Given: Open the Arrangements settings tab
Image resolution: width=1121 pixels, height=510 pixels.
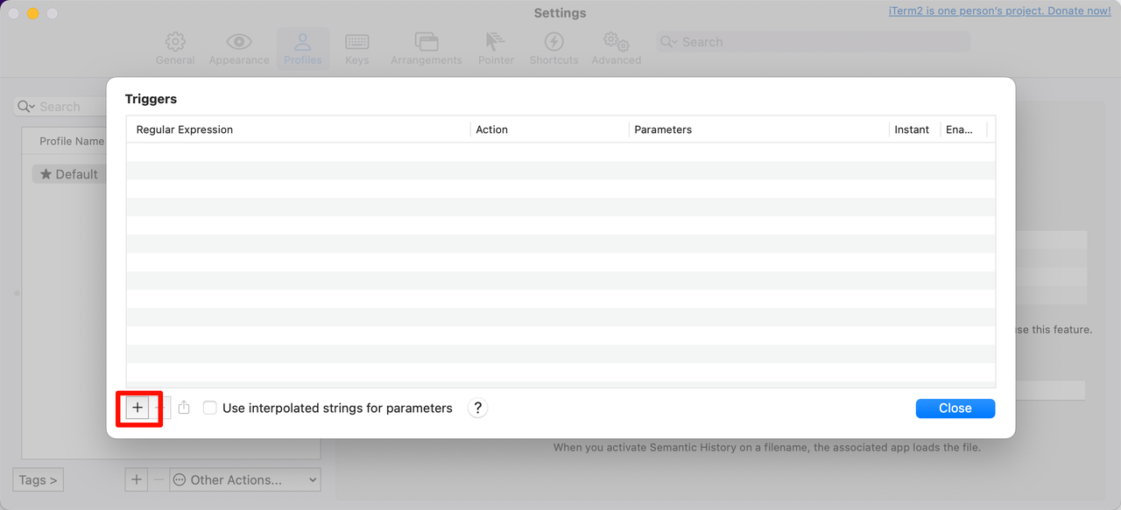Looking at the screenshot, I should click(427, 48).
